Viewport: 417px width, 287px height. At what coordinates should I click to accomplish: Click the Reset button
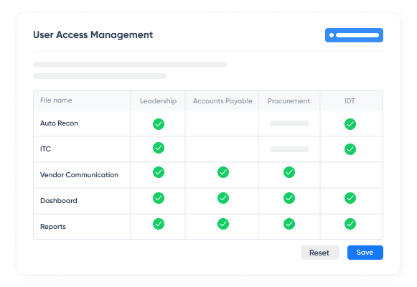[x=320, y=253]
